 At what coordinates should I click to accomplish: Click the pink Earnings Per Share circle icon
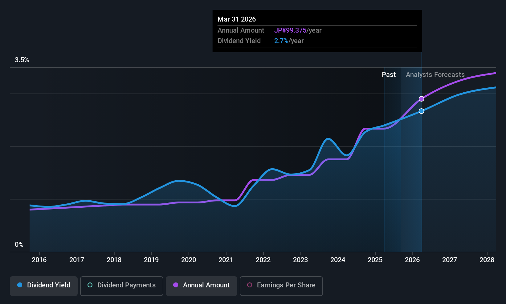point(250,285)
